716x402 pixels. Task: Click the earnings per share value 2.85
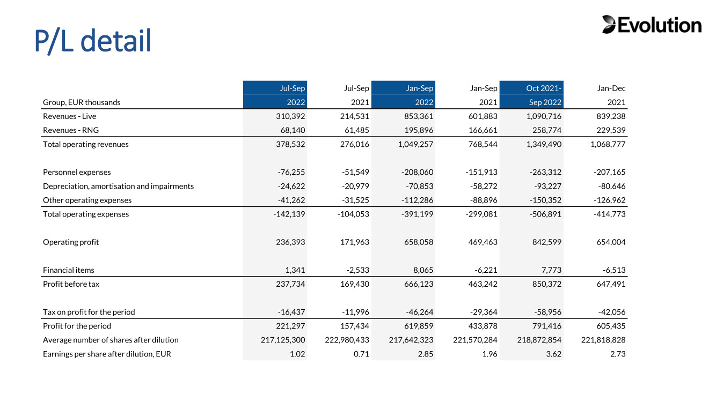point(426,354)
